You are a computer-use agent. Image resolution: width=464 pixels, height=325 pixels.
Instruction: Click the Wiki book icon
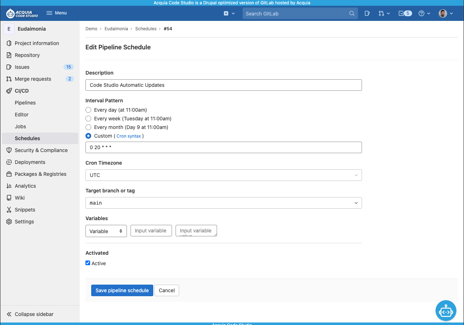click(9, 198)
